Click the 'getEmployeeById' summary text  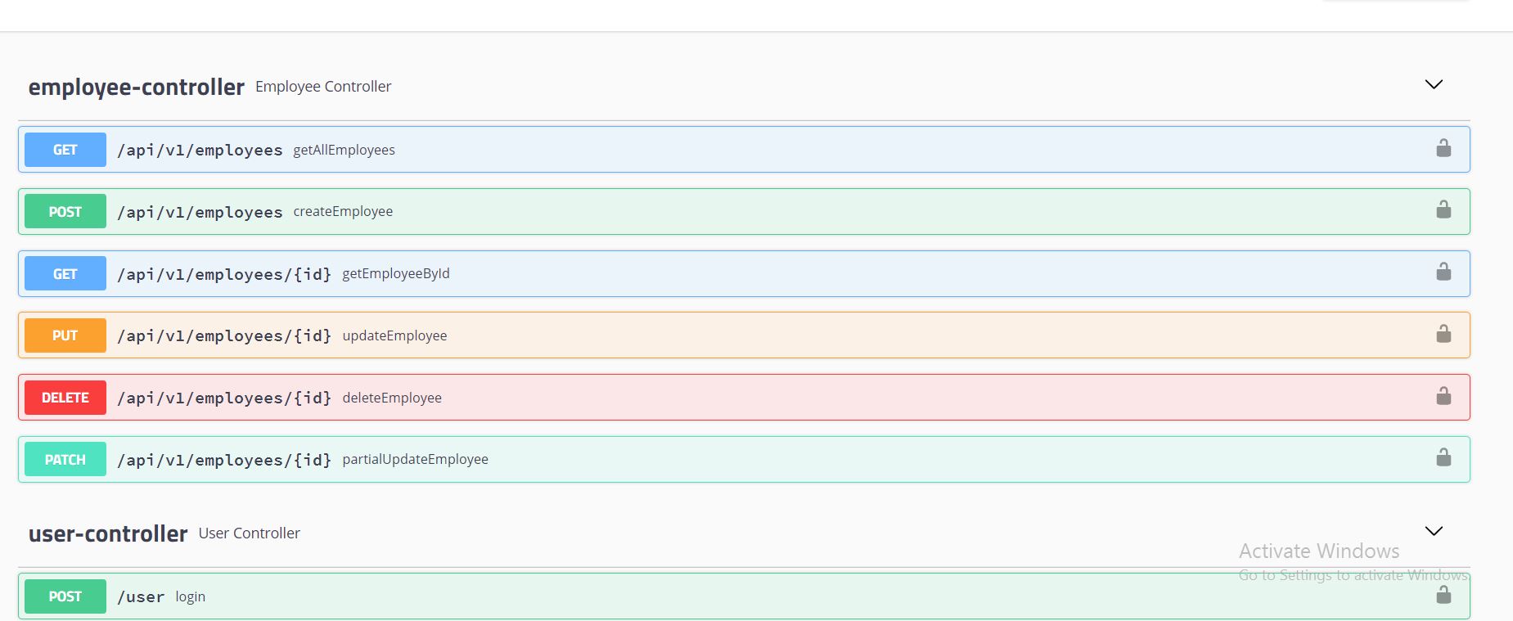click(x=396, y=273)
